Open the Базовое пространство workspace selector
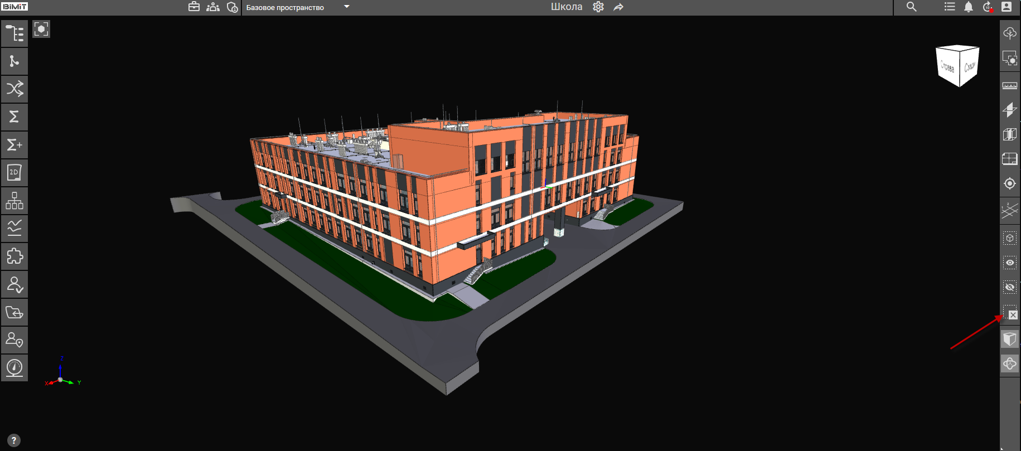The image size is (1021, 451). pyautogui.click(x=285, y=8)
